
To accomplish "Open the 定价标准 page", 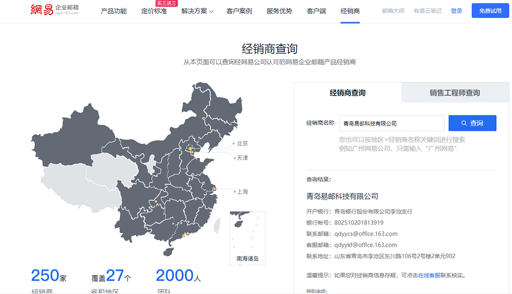I will (154, 11).
